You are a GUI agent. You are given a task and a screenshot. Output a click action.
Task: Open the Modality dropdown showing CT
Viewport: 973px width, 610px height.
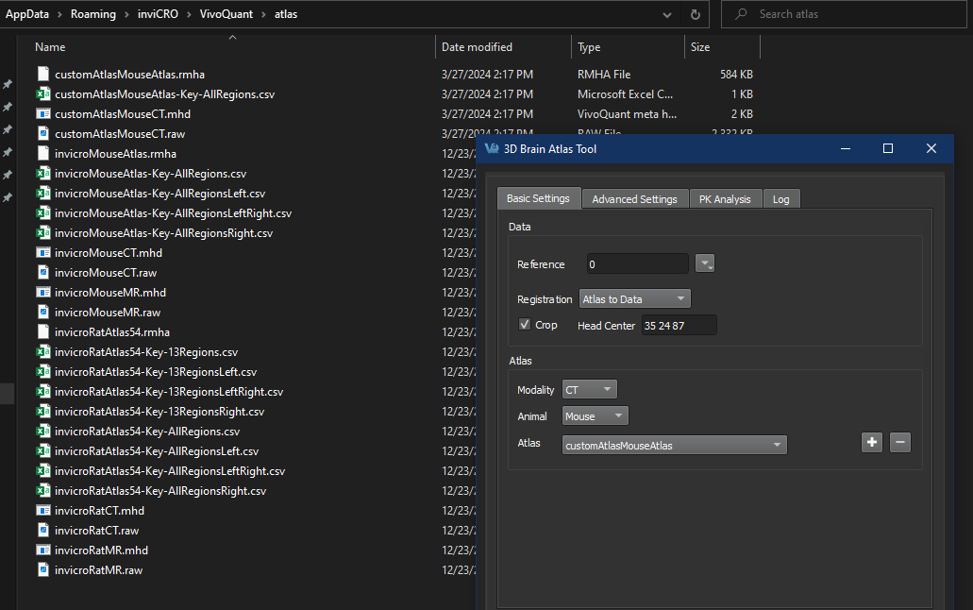[589, 389]
